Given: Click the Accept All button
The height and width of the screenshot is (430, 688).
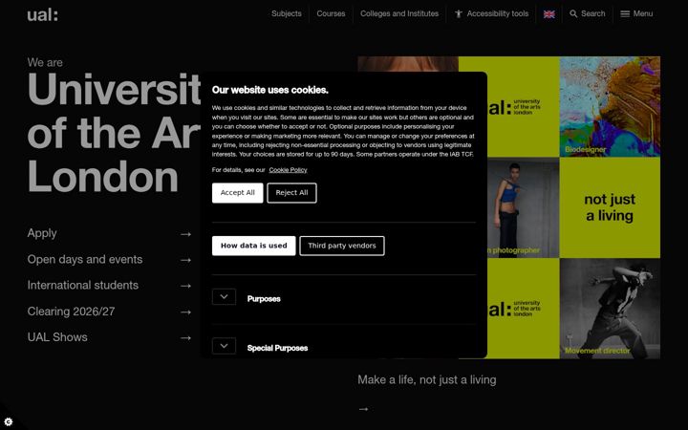Looking at the screenshot, I should click(x=237, y=193).
